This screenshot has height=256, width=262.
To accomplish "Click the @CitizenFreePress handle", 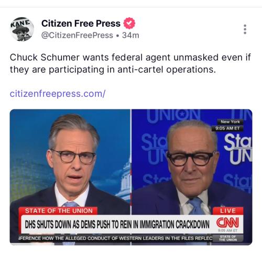I will click(x=77, y=35).
